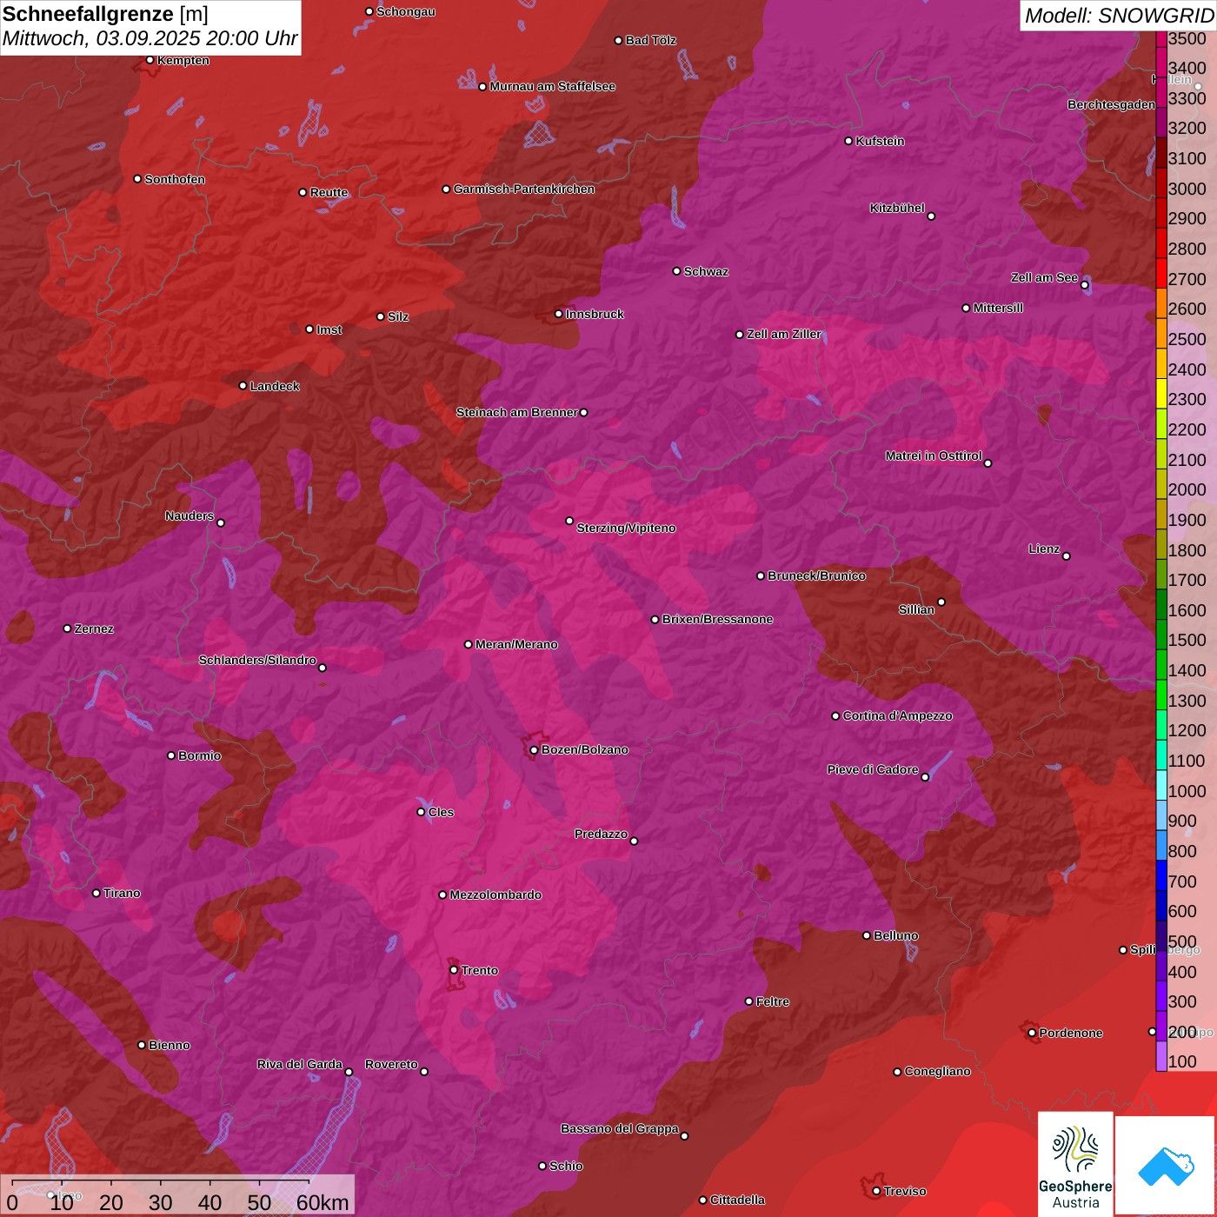
Task: Click the GeoSphere Austria logo
Action: tap(1075, 1164)
